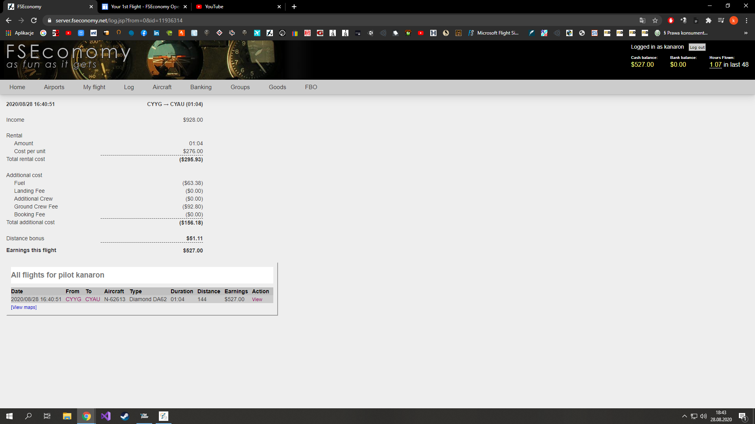This screenshot has height=424, width=755.
Task: Expand the hidden bookmarks overflow chevron
Action: point(746,33)
